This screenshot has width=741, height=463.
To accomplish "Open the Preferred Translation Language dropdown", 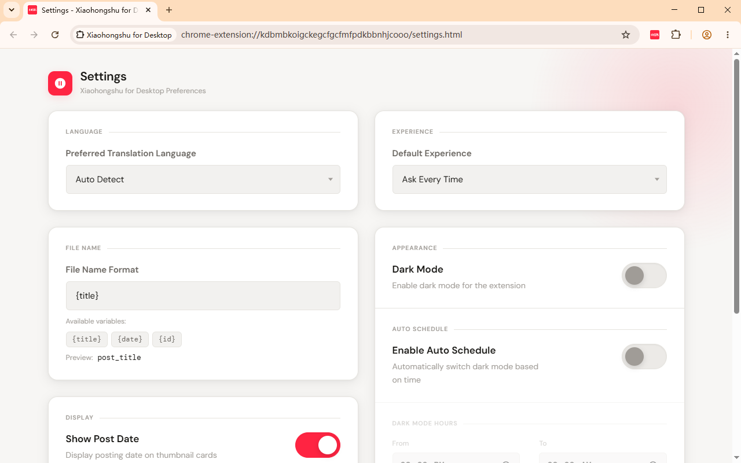I will tap(203, 179).
